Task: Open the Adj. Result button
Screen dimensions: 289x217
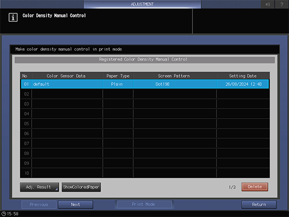Action: click(39, 187)
